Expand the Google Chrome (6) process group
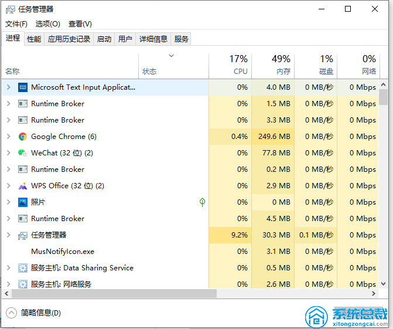The width and height of the screenshot is (393, 329). [9, 137]
